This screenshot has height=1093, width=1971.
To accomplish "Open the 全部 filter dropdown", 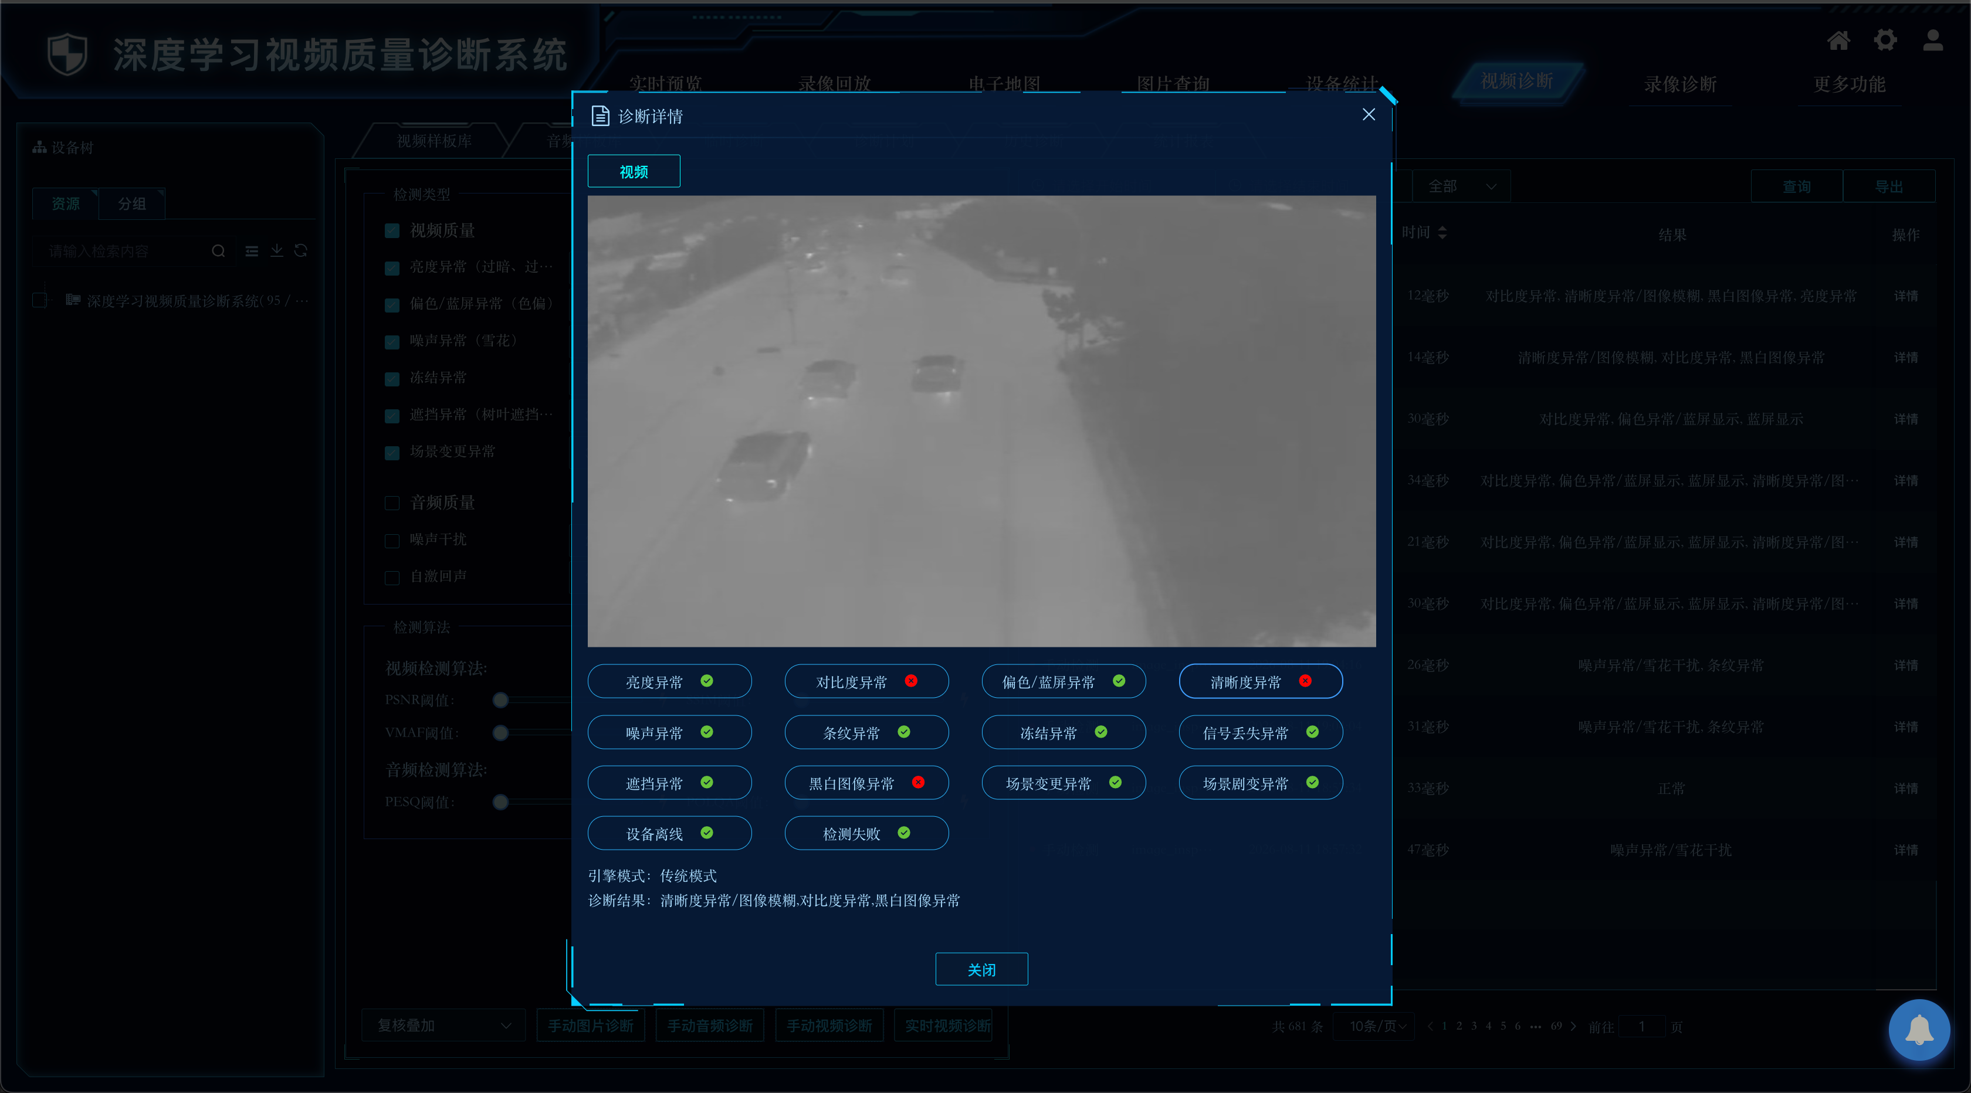I will pyautogui.click(x=1461, y=186).
